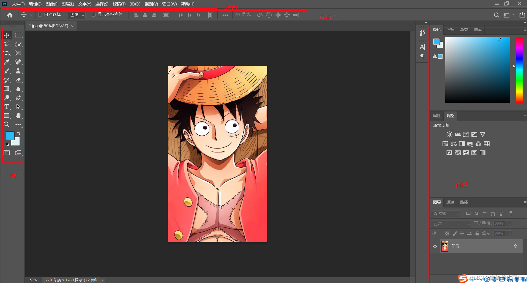Switch to the 路径 tab
The height and width of the screenshot is (283, 527).
(464, 202)
